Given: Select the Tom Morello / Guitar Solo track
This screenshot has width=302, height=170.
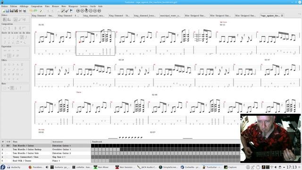Looking at the screenshot, I should pos(26,153).
